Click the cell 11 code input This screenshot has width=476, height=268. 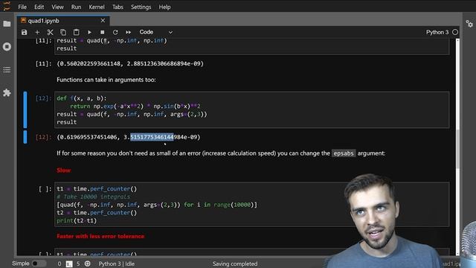click(251, 46)
